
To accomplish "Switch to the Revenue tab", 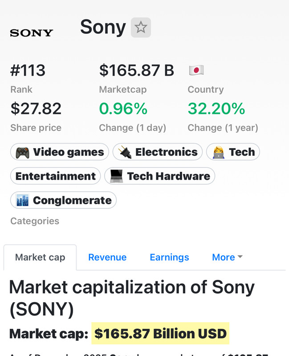I will [x=107, y=257].
